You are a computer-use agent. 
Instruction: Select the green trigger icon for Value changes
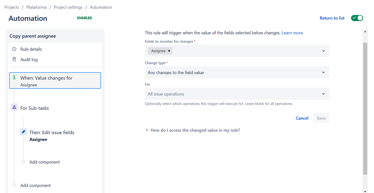click(x=14, y=77)
